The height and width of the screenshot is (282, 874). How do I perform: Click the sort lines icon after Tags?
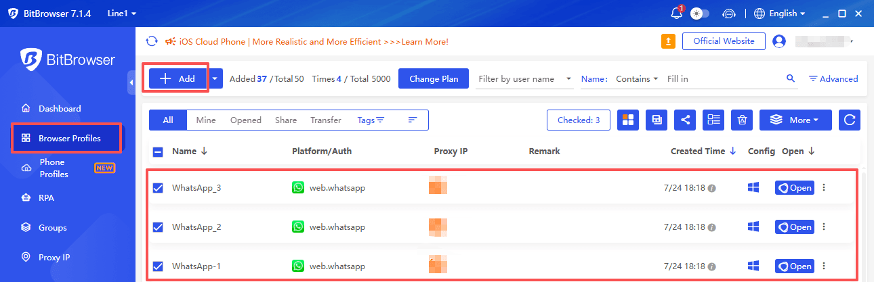click(413, 120)
